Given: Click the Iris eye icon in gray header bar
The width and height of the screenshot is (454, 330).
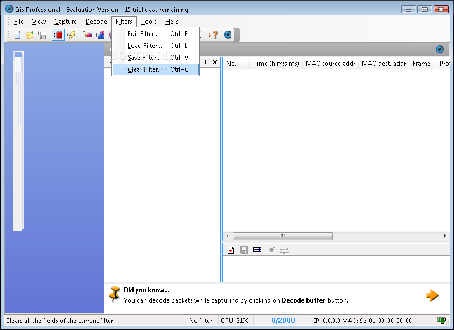Looking at the screenshot, I should [439, 49].
